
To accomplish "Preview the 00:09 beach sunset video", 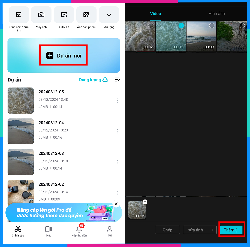I will [x=201, y=36].
